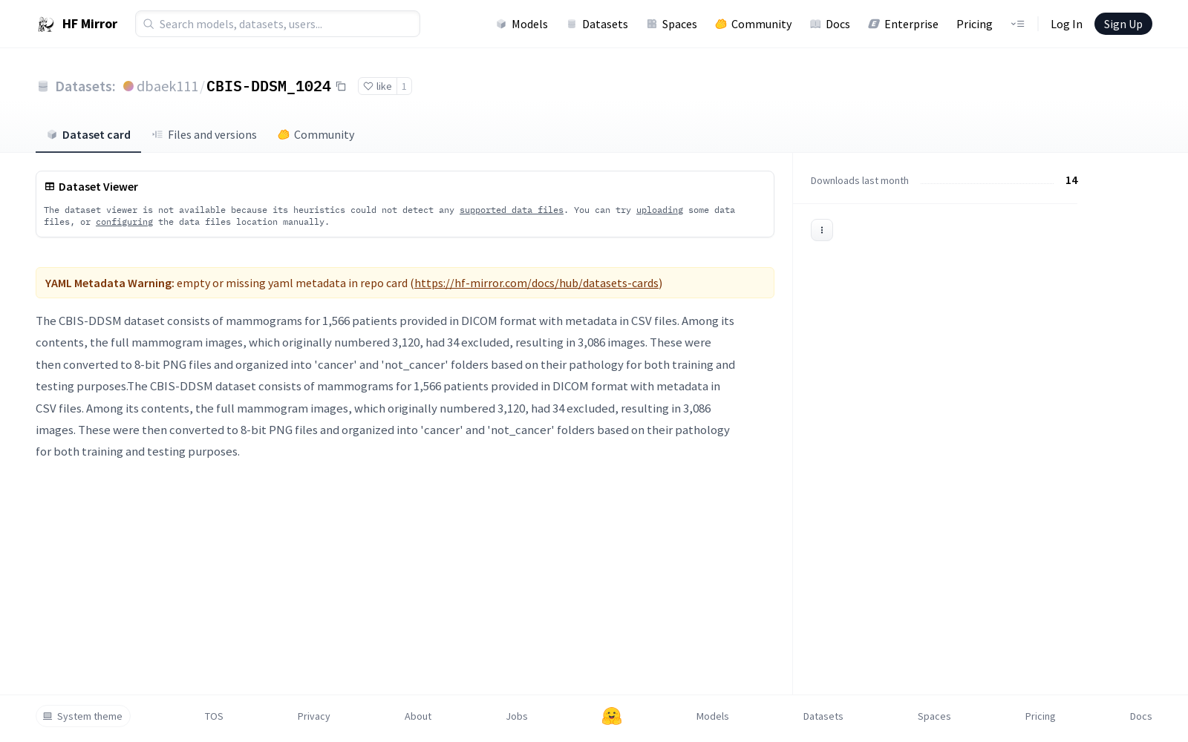Viewport: 1188px width, 742px height.
Task: Open Datasets in top navigation
Action: coord(597,24)
